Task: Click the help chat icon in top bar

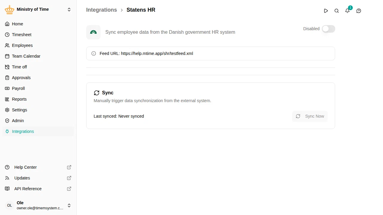Action: tap(359, 11)
